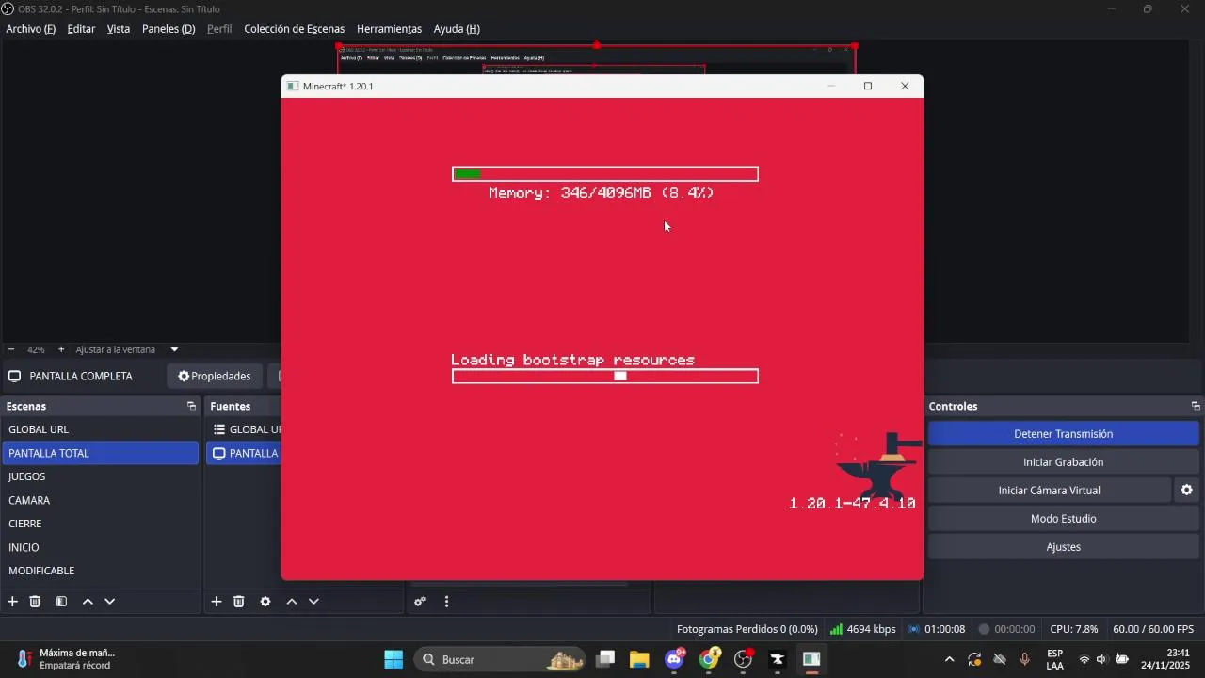Screen dimensions: 1205x678
Task: Select the INICIO scene
Action: (x=101, y=547)
